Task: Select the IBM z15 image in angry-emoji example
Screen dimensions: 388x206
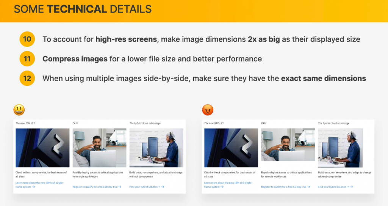Action: (x=231, y=148)
